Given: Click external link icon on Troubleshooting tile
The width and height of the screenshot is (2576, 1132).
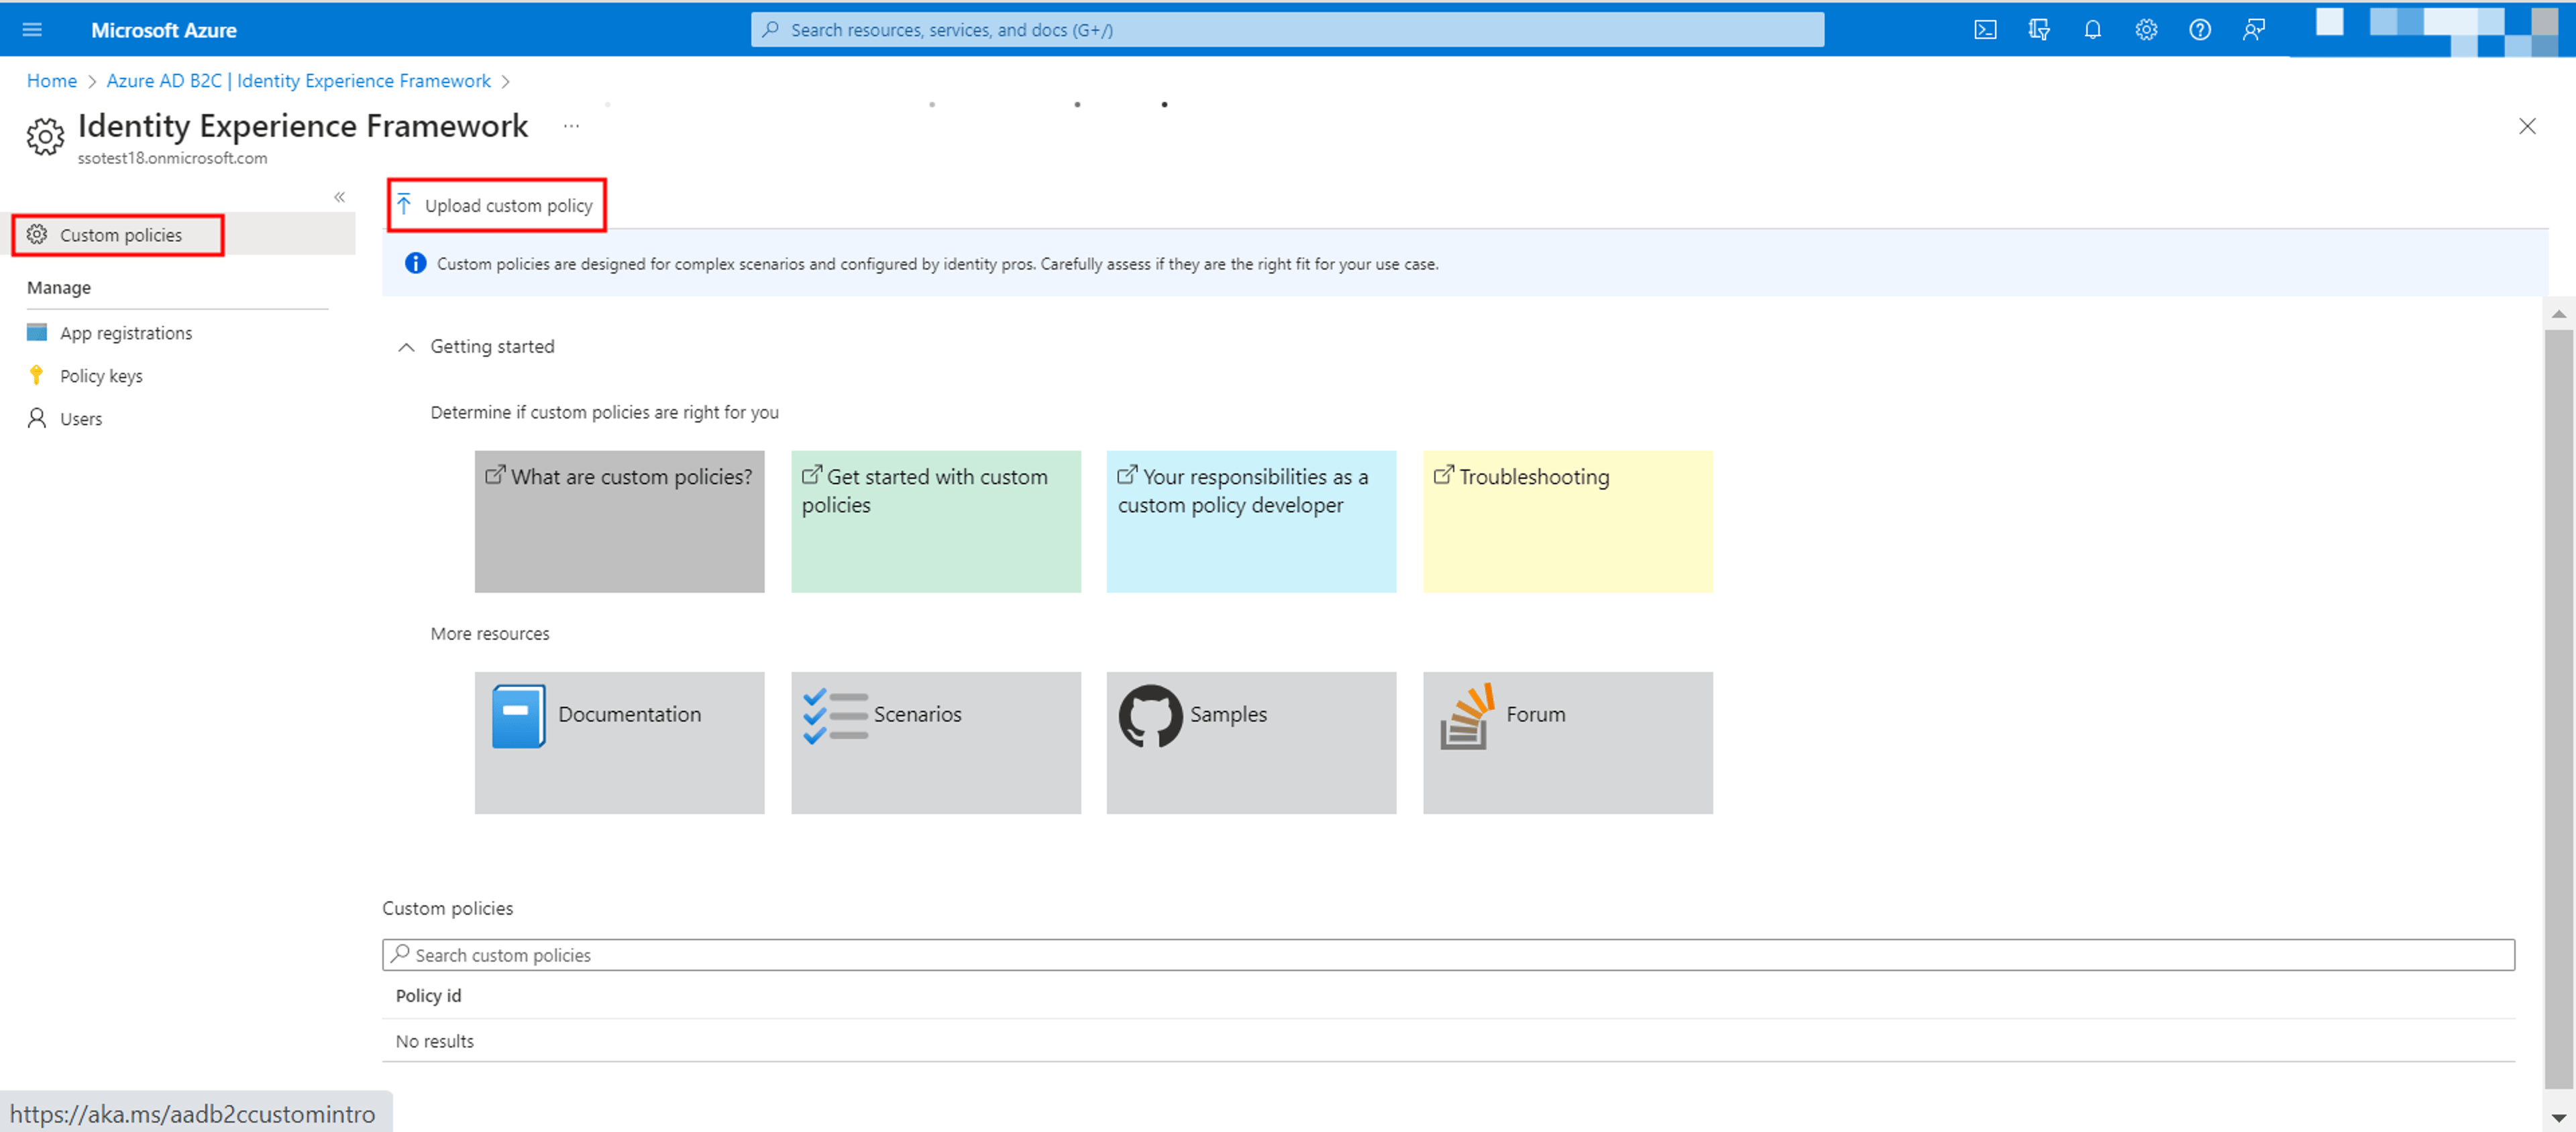Looking at the screenshot, I should coord(1443,475).
